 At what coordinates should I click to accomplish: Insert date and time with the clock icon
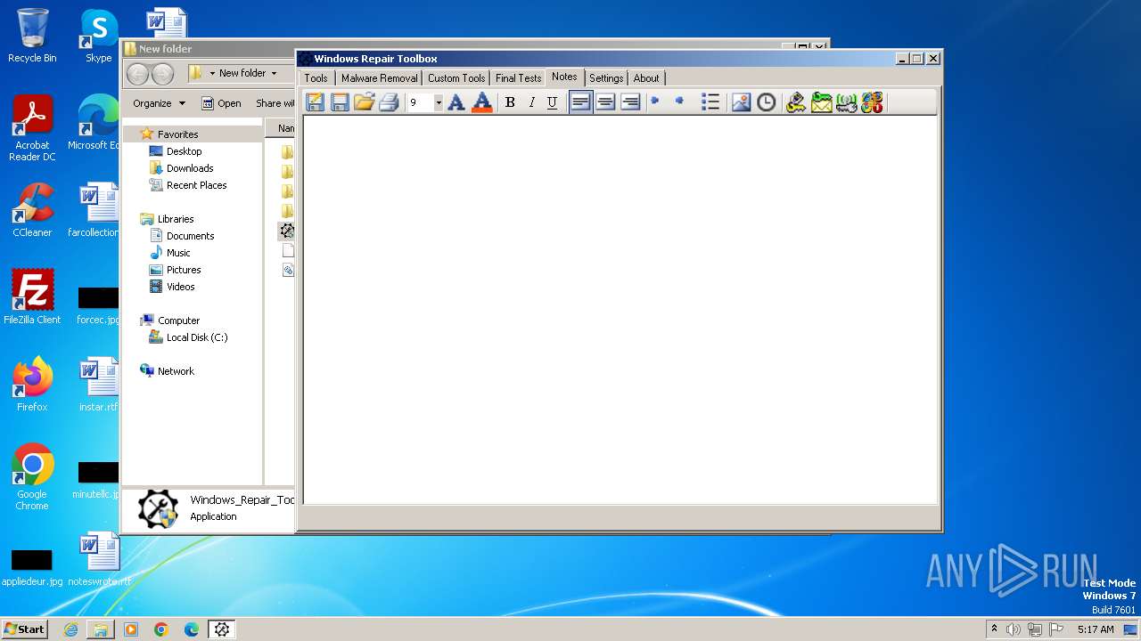pos(767,102)
